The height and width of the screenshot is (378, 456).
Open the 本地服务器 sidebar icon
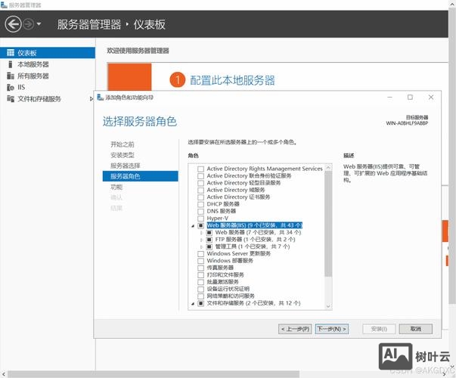(x=11, y=64)
